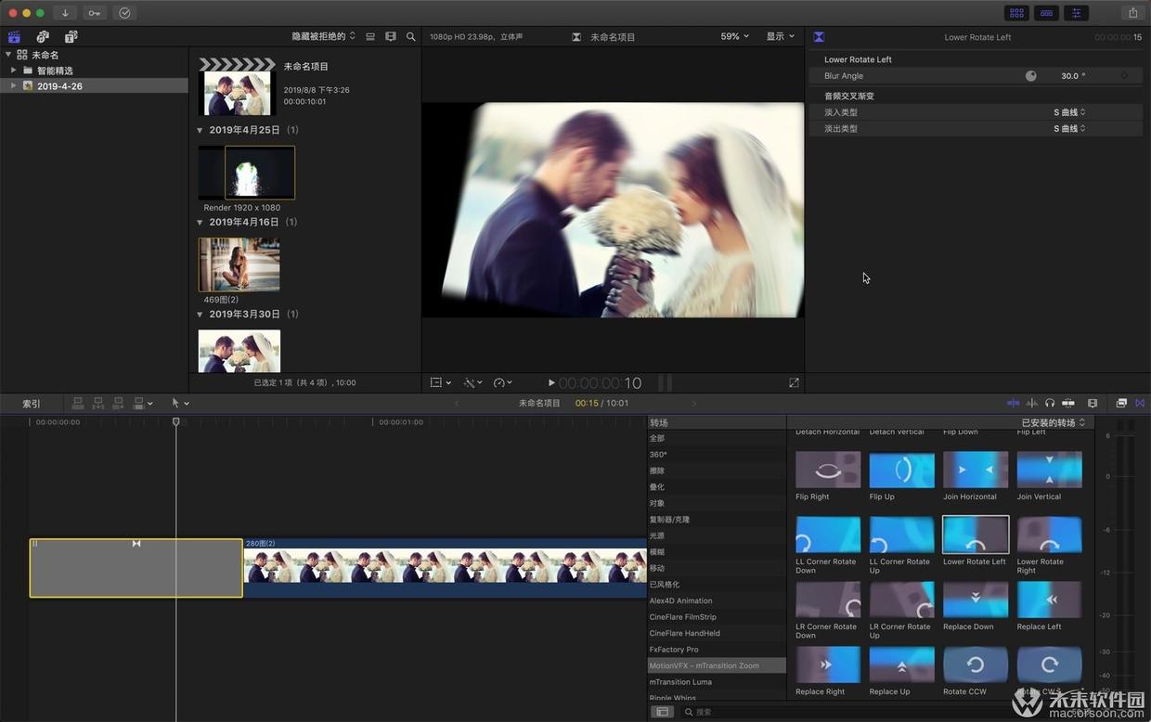Viewport: 1151px width, 722px height.
Task: Open the import media arrow button
Action: tap(65, 13)
